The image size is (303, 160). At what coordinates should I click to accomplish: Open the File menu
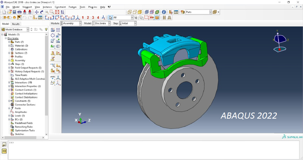(7, 7)
